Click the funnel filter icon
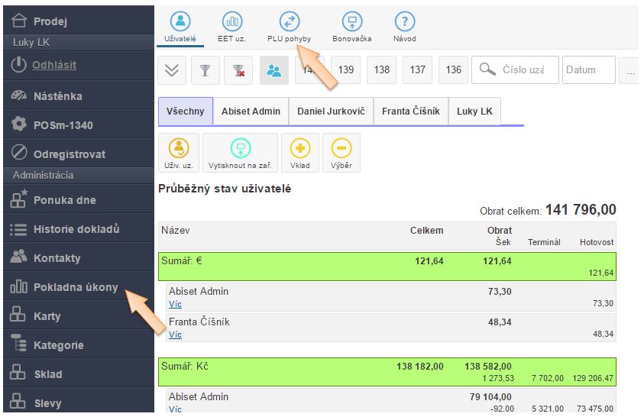644x417 pixels. pos(205,70)
